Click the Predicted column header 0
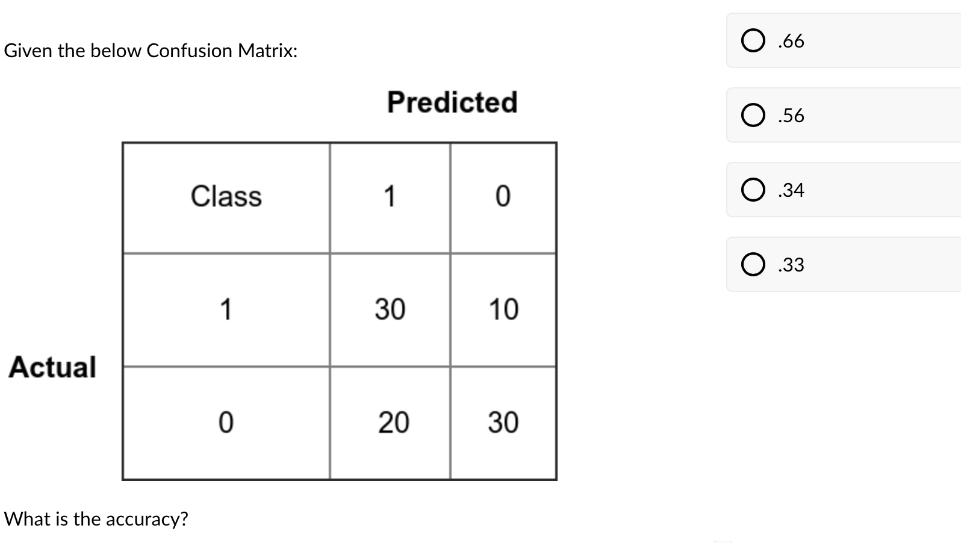This screenshot has width=961, height=543. point(503,196)
